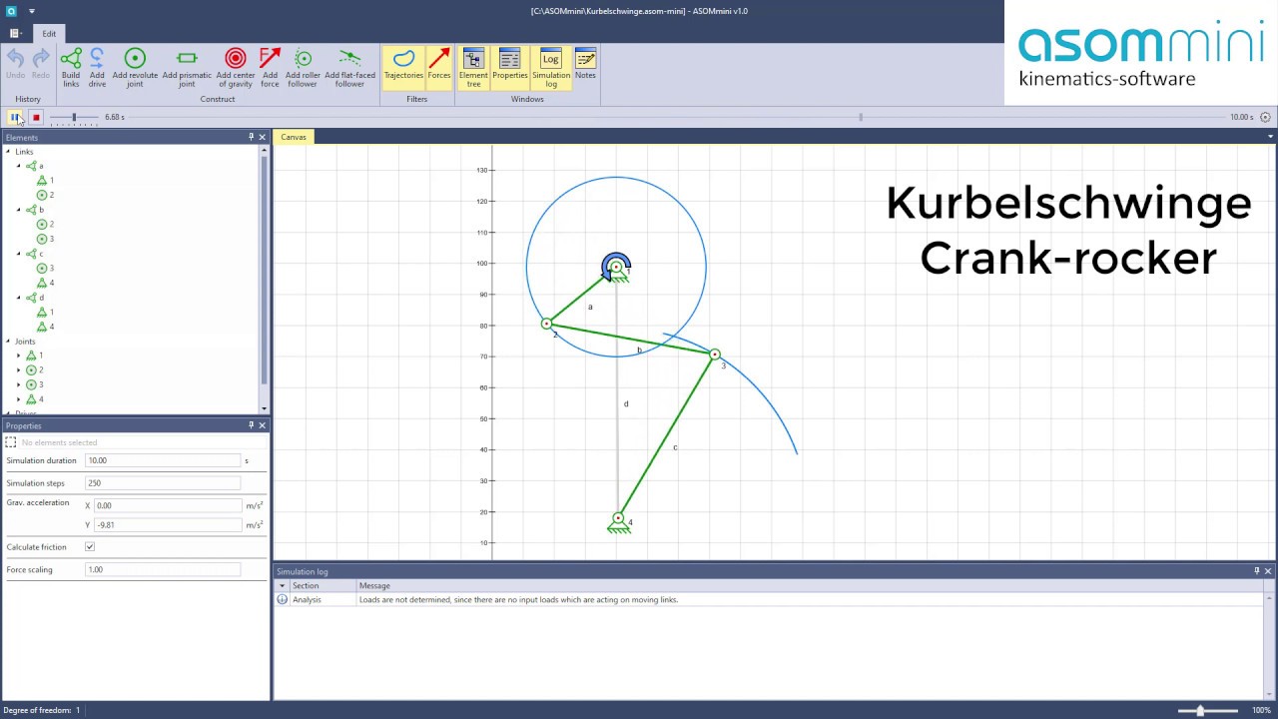
Task: Select the Add roller follower tool
Action: click(303, 68)
